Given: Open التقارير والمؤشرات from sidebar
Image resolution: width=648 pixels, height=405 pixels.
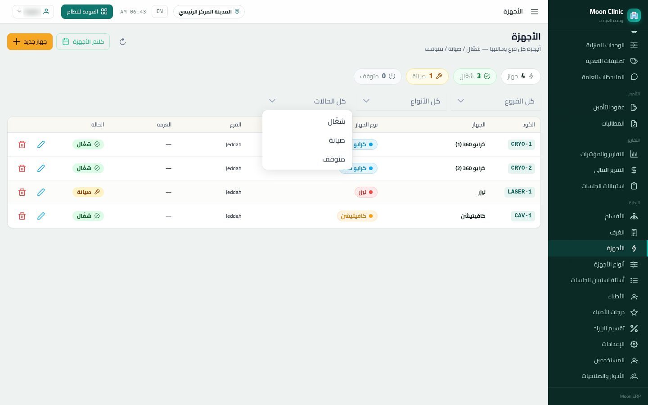Looking at the screenshot, I should coord(598,154).
